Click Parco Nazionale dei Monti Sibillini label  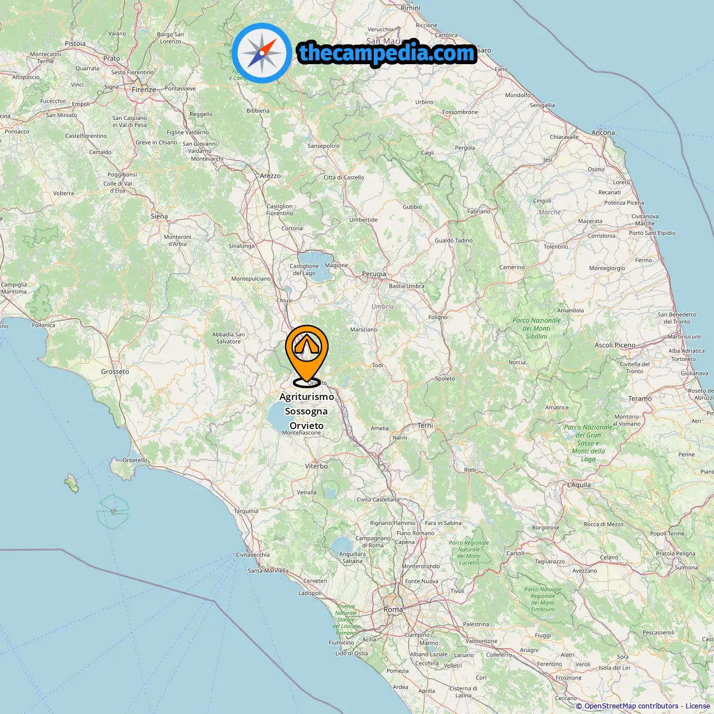(537, 329)
